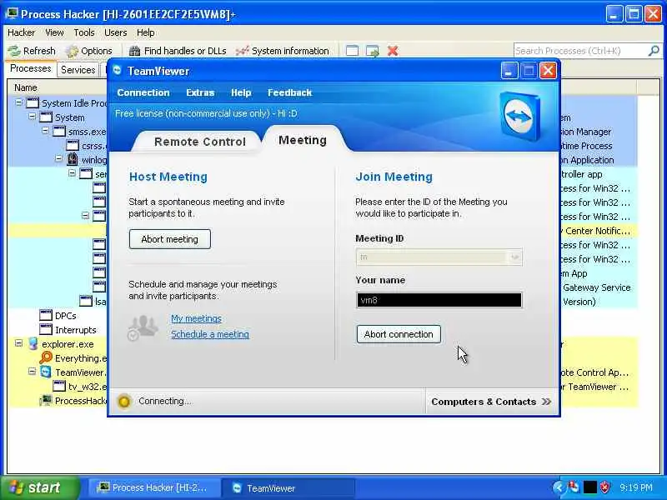Sort by the Name column header
Screen dimensions: 667x500
click(26, 87)
